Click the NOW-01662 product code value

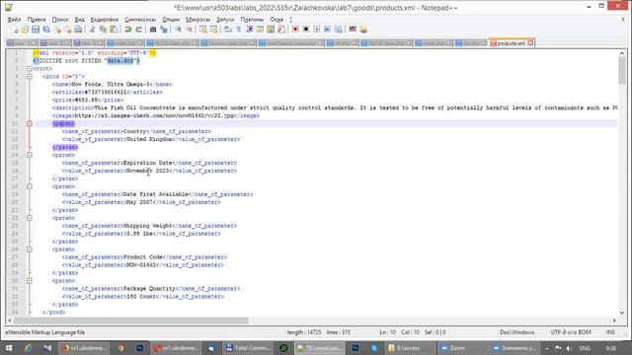click(141, 265)
